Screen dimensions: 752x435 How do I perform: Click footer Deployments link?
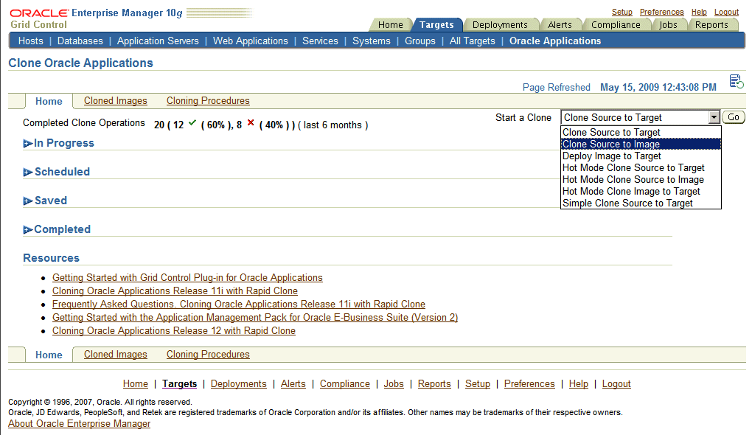[x=238, y=383]
